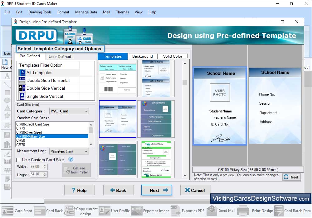Select the Triangle shape tool

(x=7, y=108)
